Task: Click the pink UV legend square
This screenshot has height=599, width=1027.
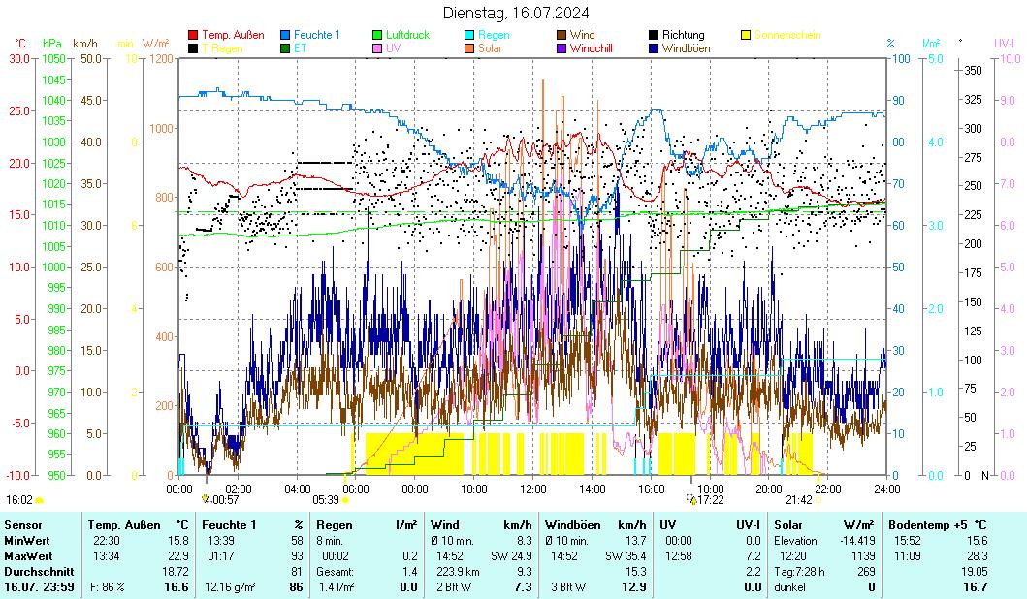Action: tap(377, 47)
